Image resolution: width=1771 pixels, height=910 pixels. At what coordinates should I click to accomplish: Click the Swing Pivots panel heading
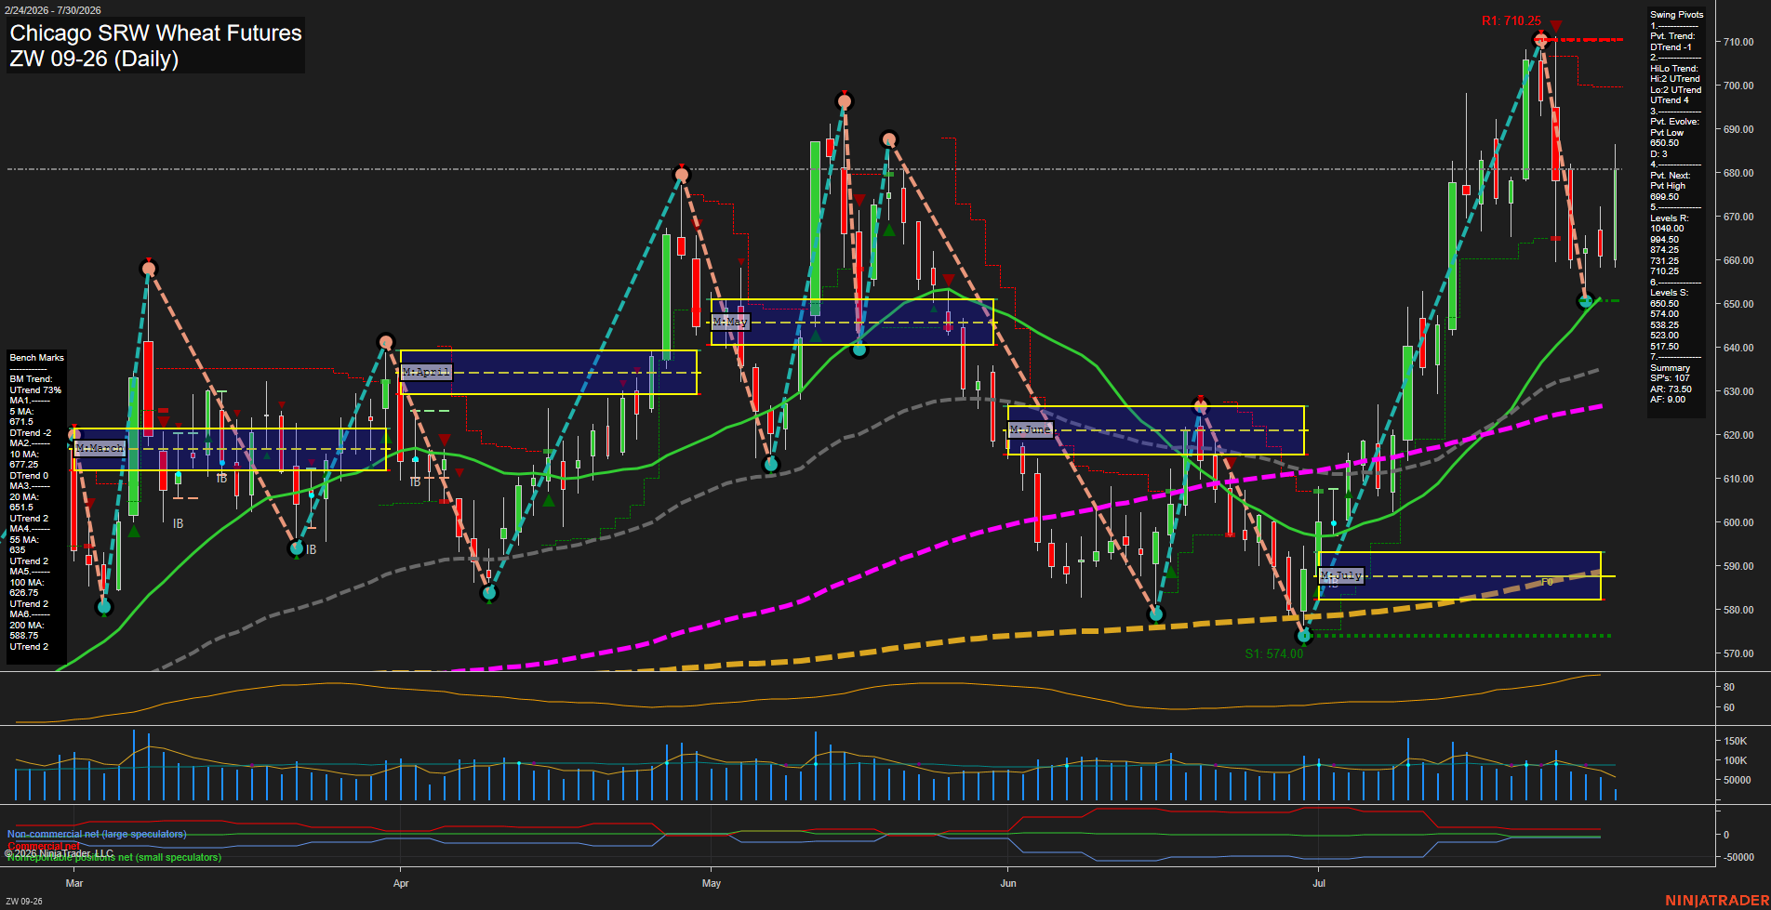pyautogui.click(x=1677, y=15)
